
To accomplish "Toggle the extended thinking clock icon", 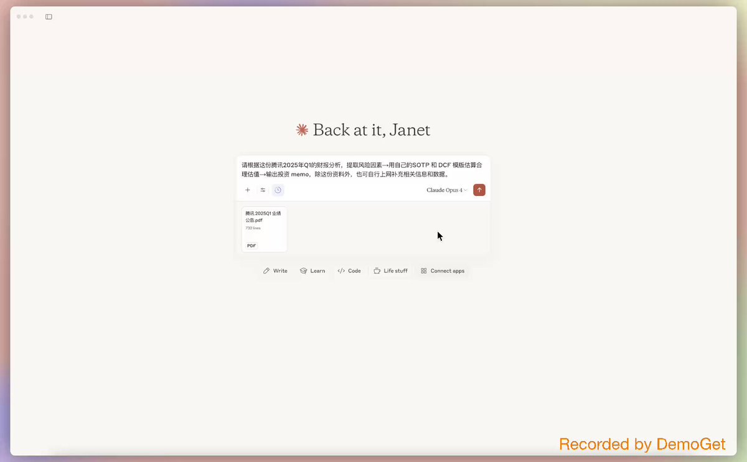I will click(278, 190).
